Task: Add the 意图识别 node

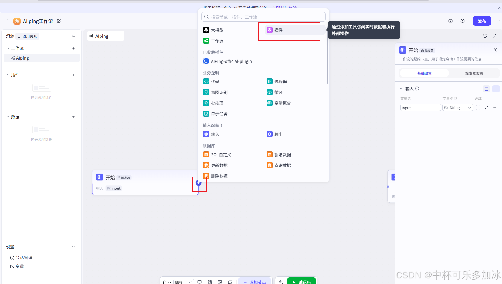Action: [215, 92]
